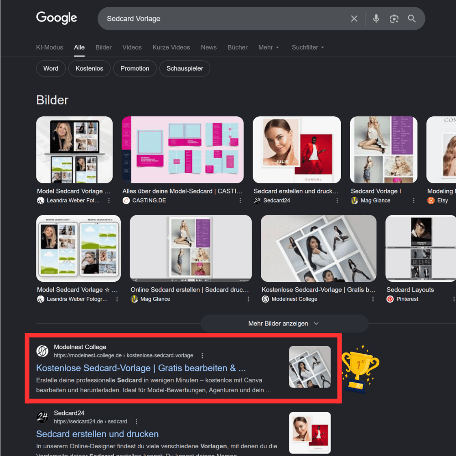Open thumbnail beside Sedcard24 search result
Viewport: 456px width, 456px height.
pyautogui.click(x=310, y=433)
